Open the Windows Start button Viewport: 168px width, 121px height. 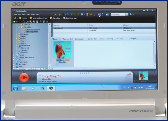(15, 88)
